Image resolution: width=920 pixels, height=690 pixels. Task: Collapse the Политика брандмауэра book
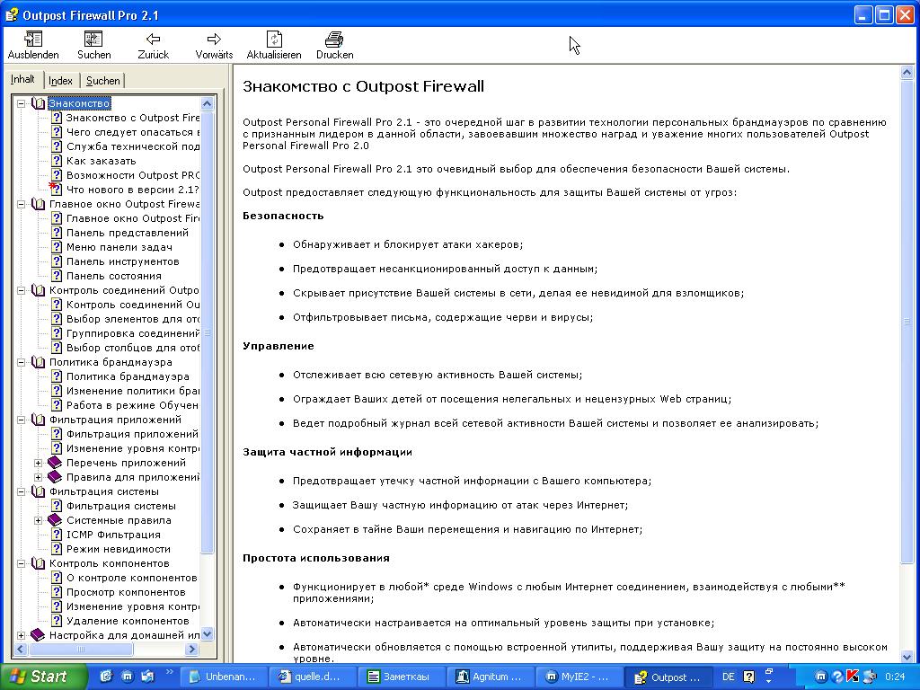[22, 363]
